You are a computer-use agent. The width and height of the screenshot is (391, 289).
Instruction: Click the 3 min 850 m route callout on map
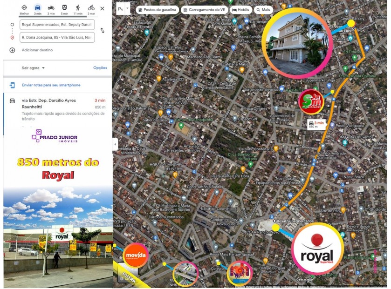tap(316, 124)
